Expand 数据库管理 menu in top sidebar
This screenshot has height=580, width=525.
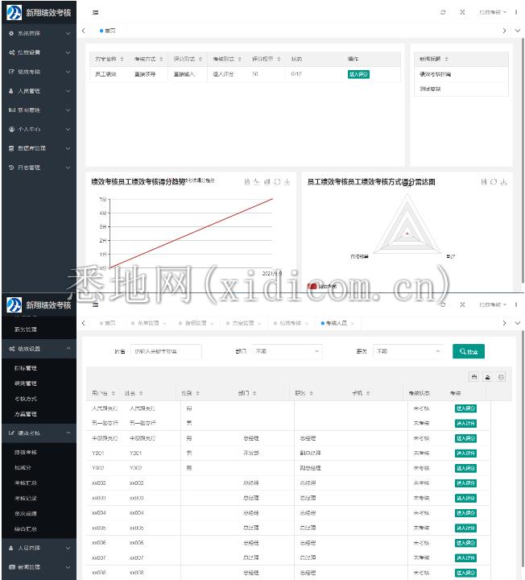pyautogui.click(x=39, y=148)
